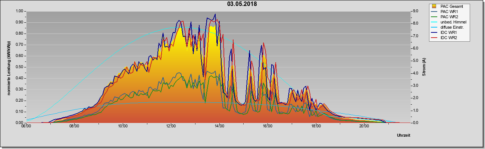Click the Strom (A) axis title

424,67
